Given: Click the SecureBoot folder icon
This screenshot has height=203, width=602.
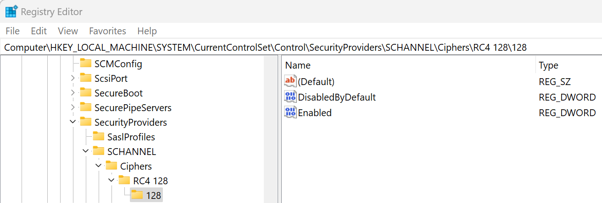Looking at the screenshot, I should coord(86,93).
